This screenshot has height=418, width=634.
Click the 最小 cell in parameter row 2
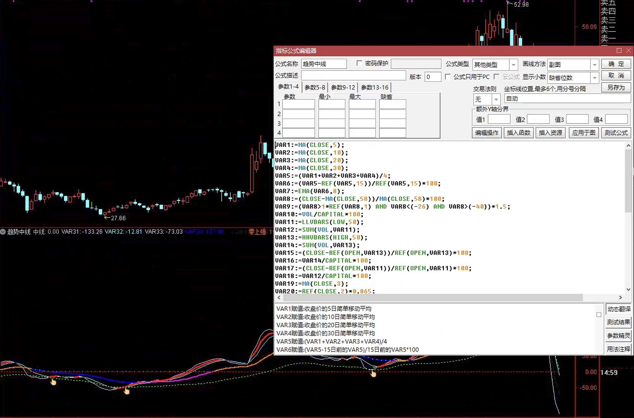332,114
